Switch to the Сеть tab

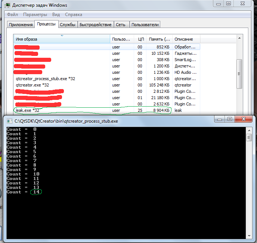click(x=120, y=25)
